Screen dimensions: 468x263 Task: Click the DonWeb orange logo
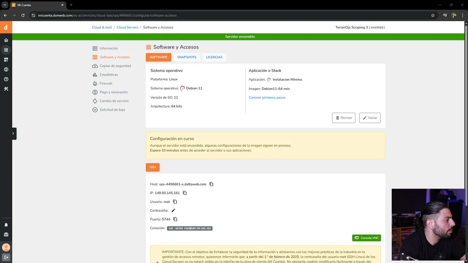click(6, 27)
